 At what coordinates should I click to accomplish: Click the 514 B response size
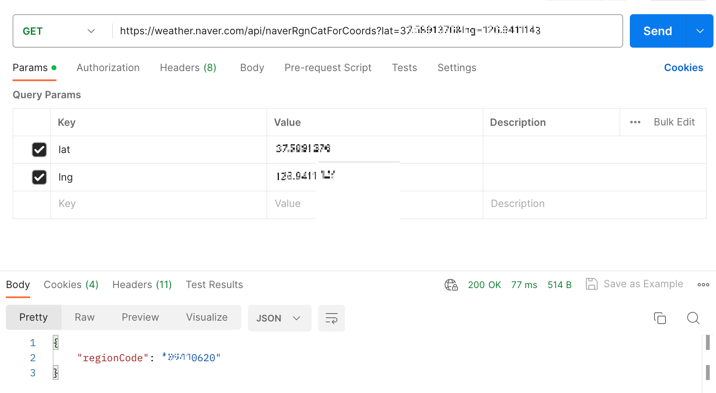click(560, 285)
